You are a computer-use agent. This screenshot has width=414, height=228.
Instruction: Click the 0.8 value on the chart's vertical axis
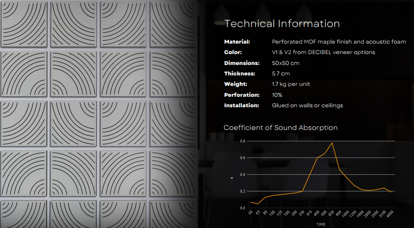point(242,141)
